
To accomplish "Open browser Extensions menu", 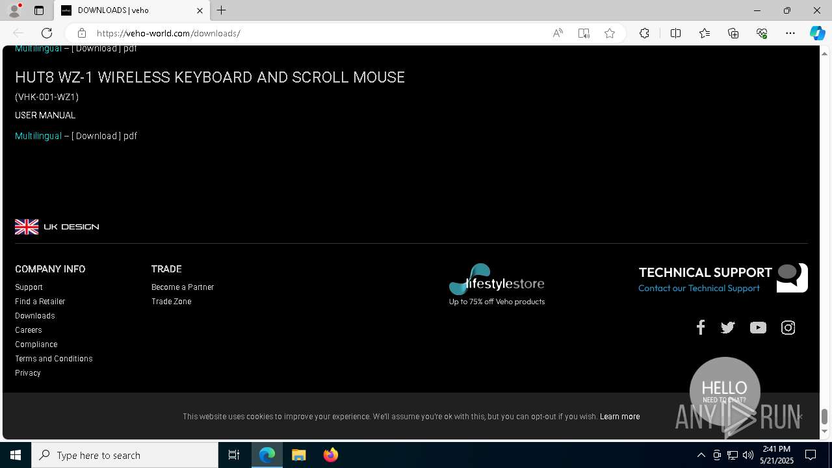I will [644, 33].
